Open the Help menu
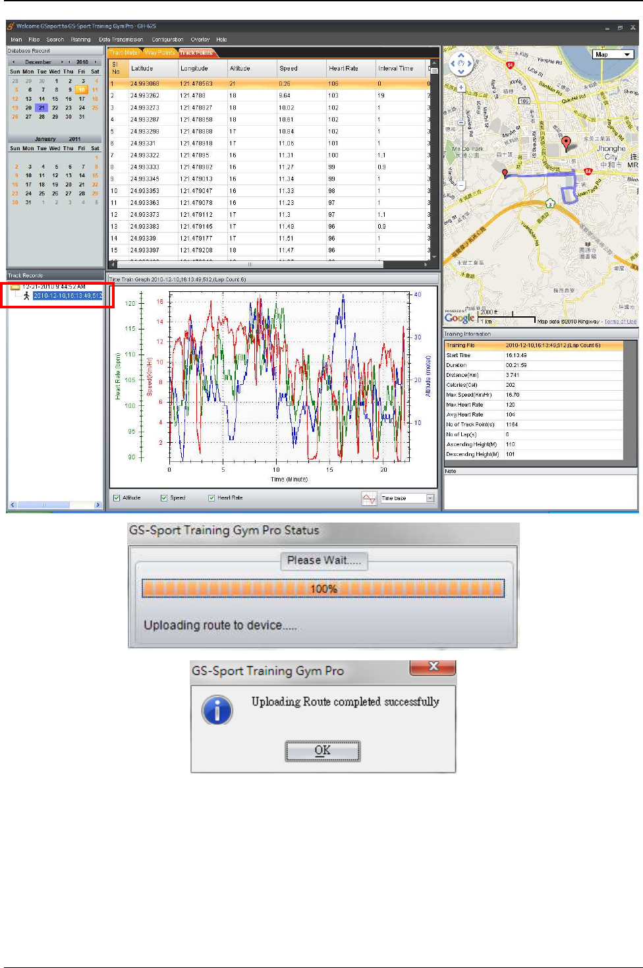The height and width of the screenshot is (968, 643). tap(221, 40)
